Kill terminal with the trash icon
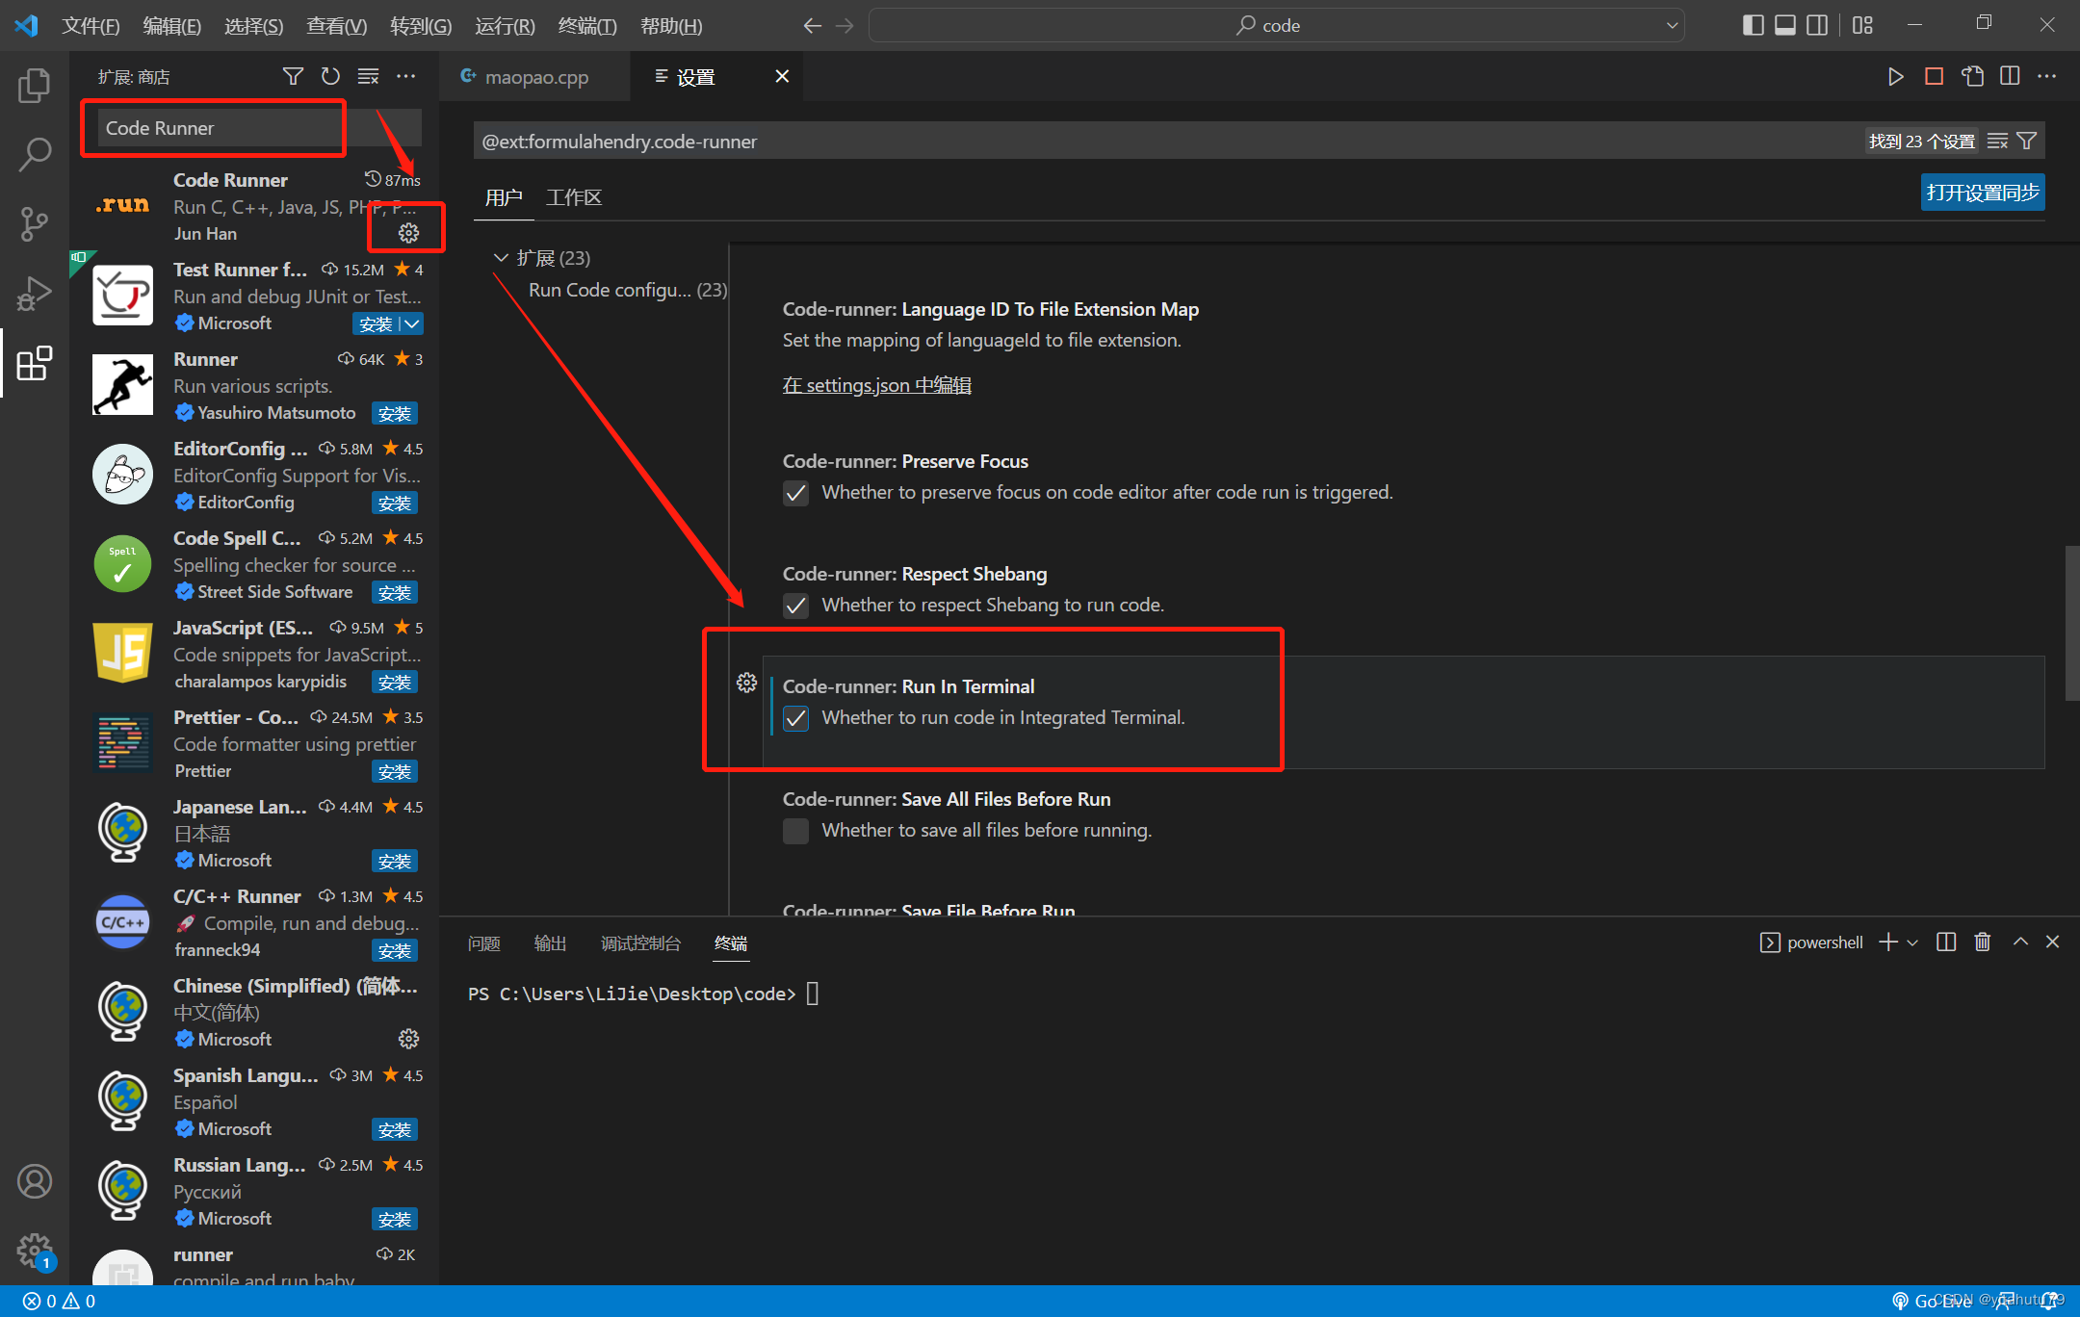The width and height of the screenshot is (2080, 1317). pos(1982,942)
